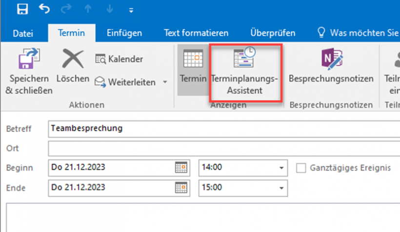Select the Termin view icon
Viewport: 400px width, 232px height.
tap(193, 60)
